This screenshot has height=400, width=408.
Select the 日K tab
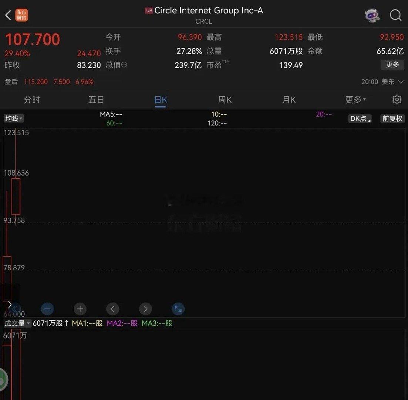161,100
